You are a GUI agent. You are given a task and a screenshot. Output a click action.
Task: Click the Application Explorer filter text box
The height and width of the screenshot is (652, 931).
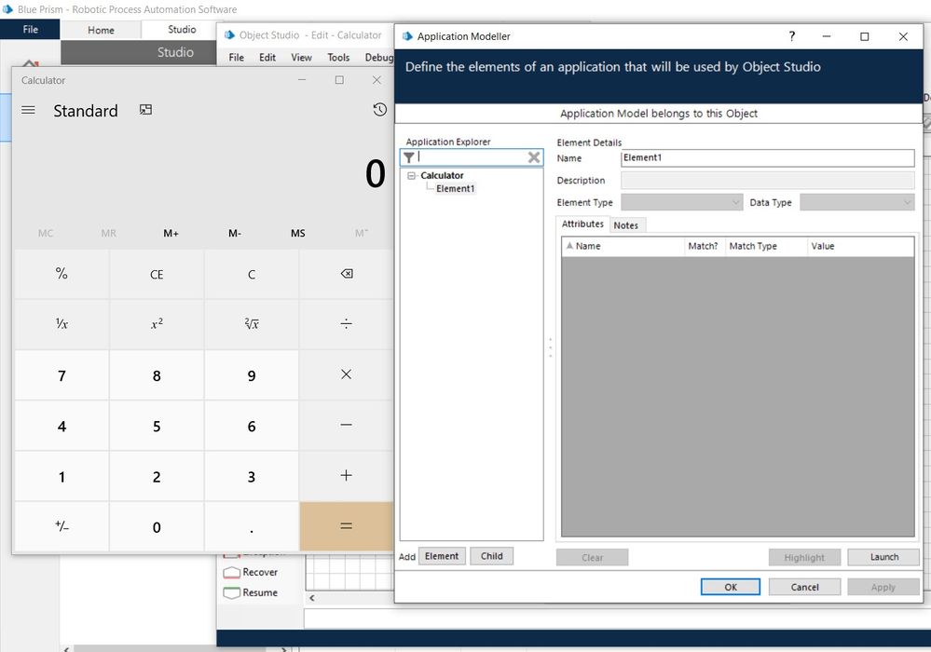(x=472, y=157)
